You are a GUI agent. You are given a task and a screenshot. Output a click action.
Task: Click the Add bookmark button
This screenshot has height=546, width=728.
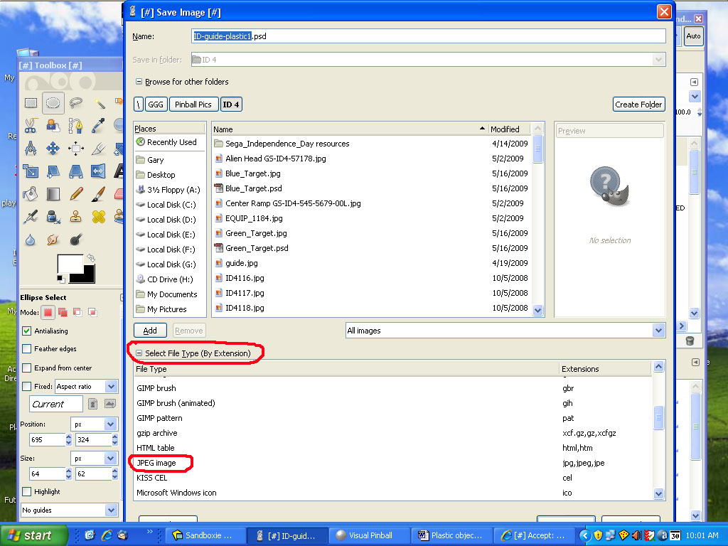[150, 331]
